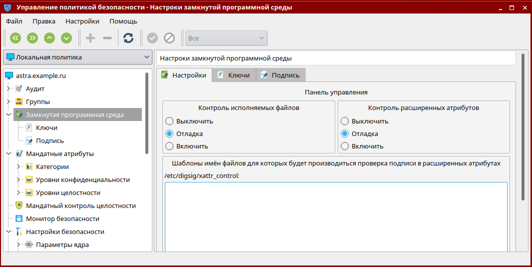Click the Настроки замкнутой программной среды header field

(336, 58)
